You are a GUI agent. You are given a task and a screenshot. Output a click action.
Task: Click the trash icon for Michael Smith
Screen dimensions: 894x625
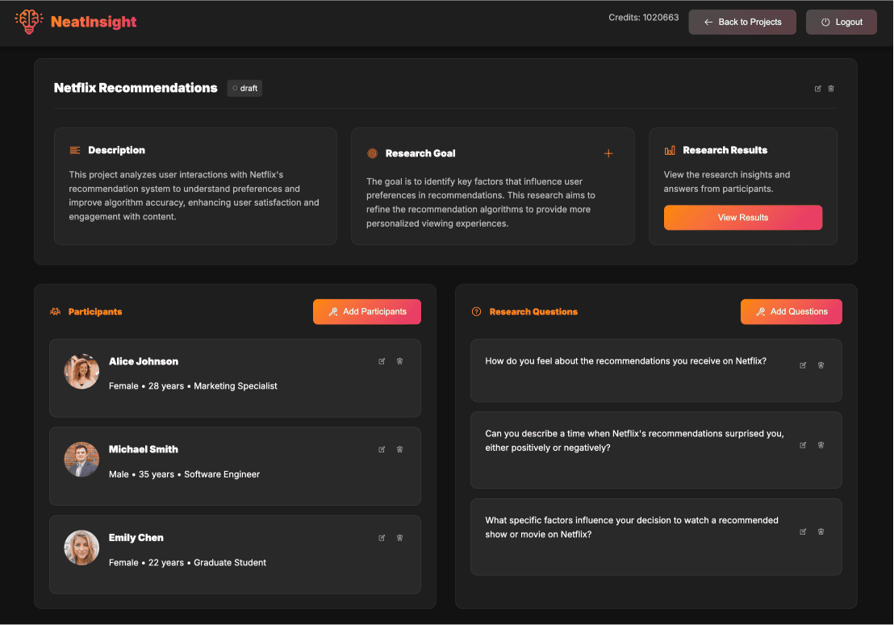tap(399, 449)
